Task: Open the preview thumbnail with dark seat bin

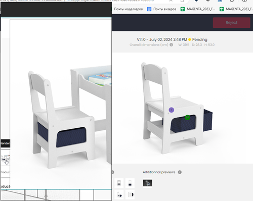Action: pos(130,183)
